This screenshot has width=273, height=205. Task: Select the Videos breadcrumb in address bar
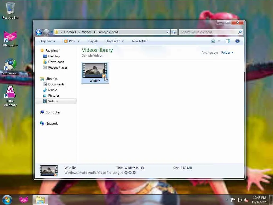click(87, 32)
